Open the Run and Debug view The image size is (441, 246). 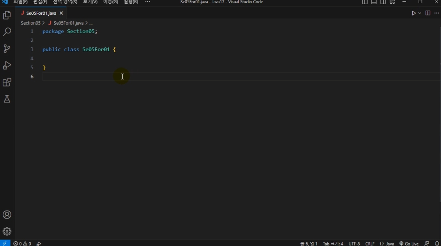[7, 66]
